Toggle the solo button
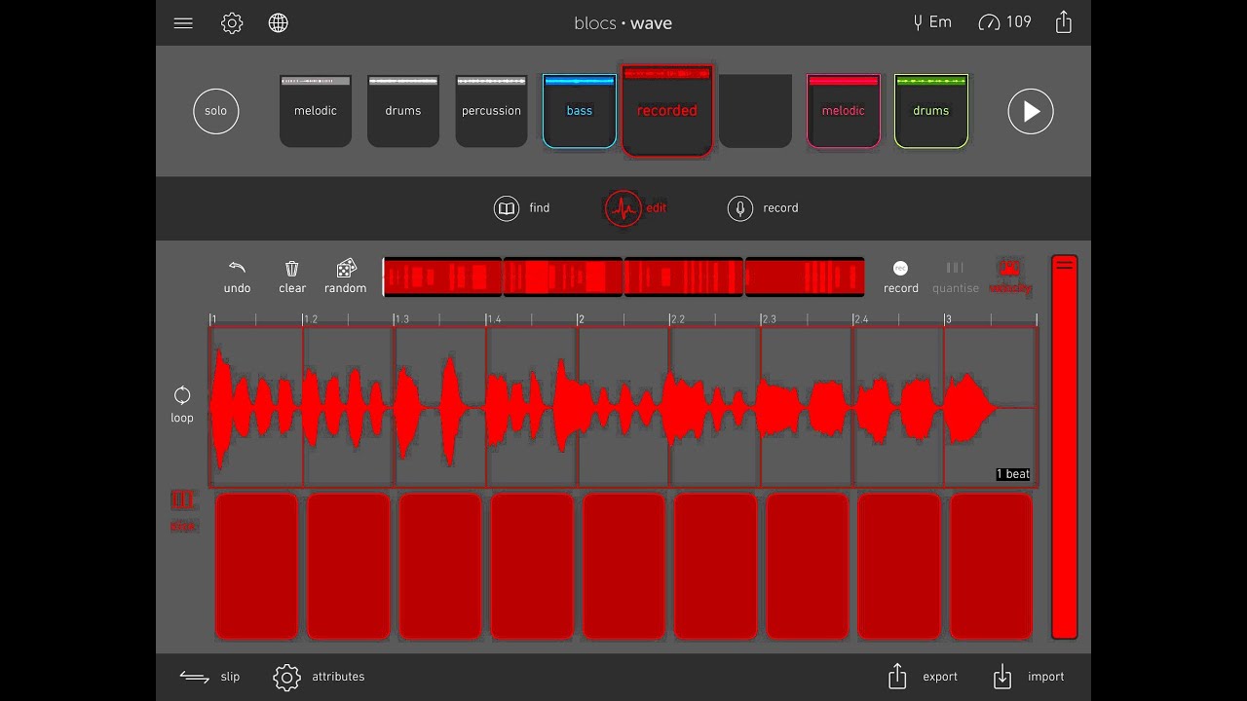The width and height of the screenshot is (1247, 701). pos(216,111)
